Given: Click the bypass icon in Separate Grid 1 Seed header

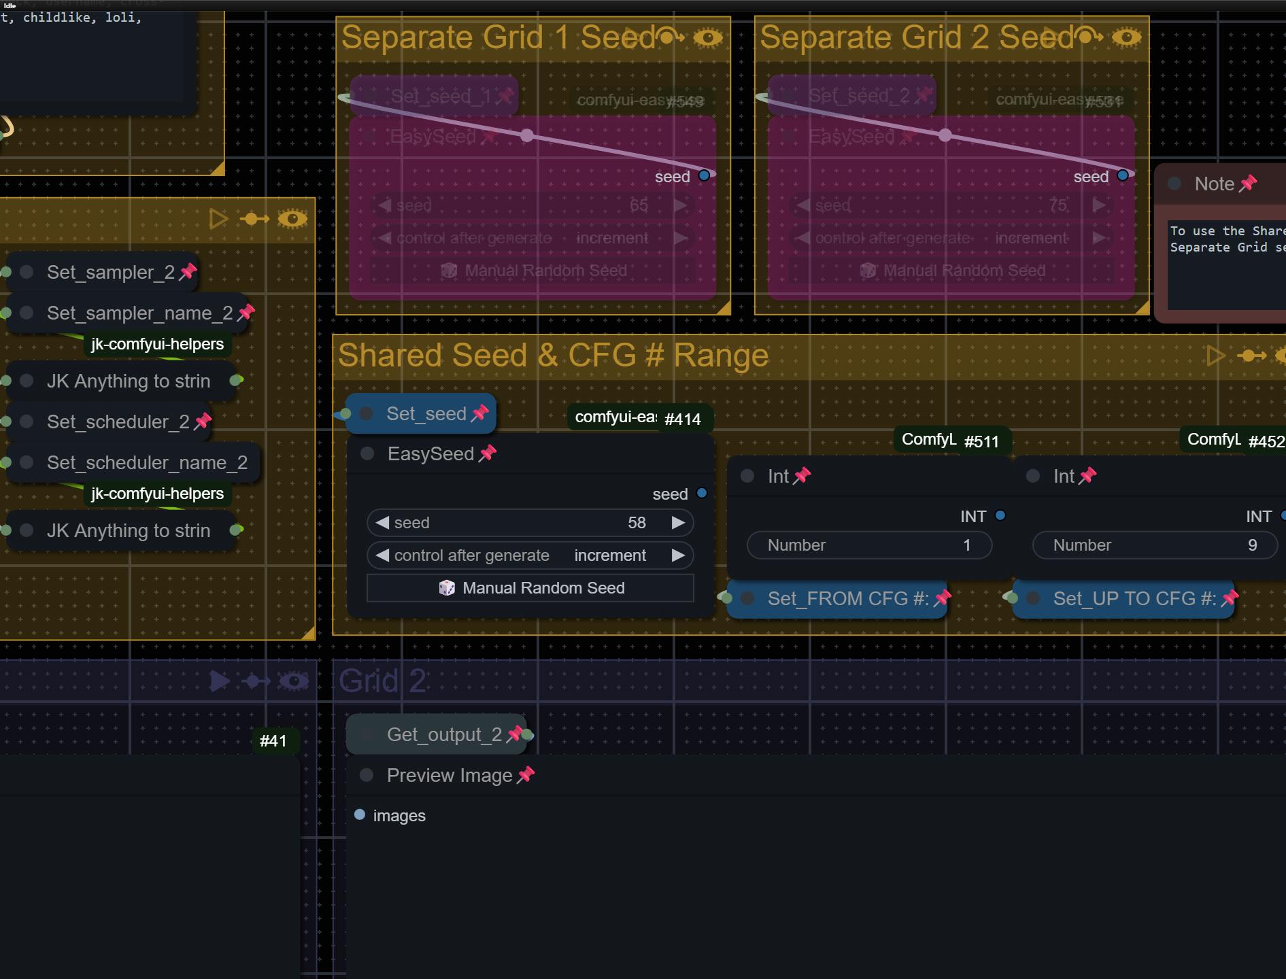Looking at the screenshot, I should point(671,37).
